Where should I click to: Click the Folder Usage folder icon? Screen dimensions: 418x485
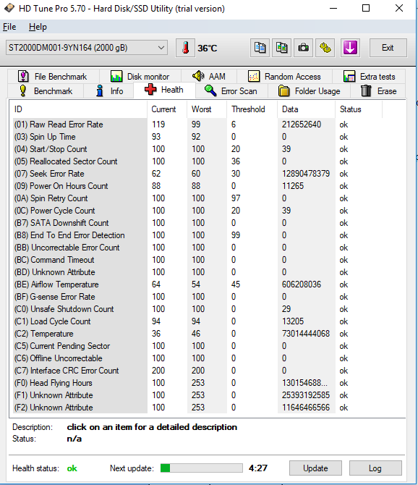click(x=283, y=91)
